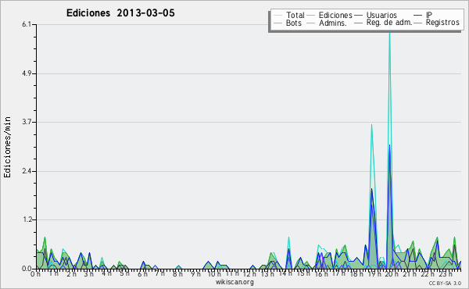
Task: Click the '4 h' x-axis label
Action: (x=106, y=273)
